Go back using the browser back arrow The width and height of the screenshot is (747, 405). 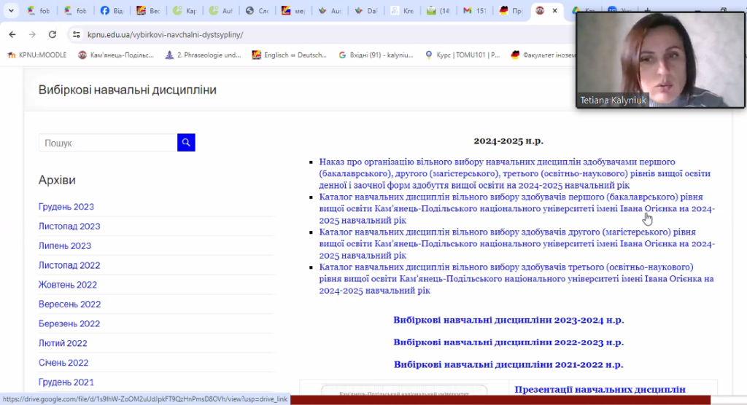[12, 34]
